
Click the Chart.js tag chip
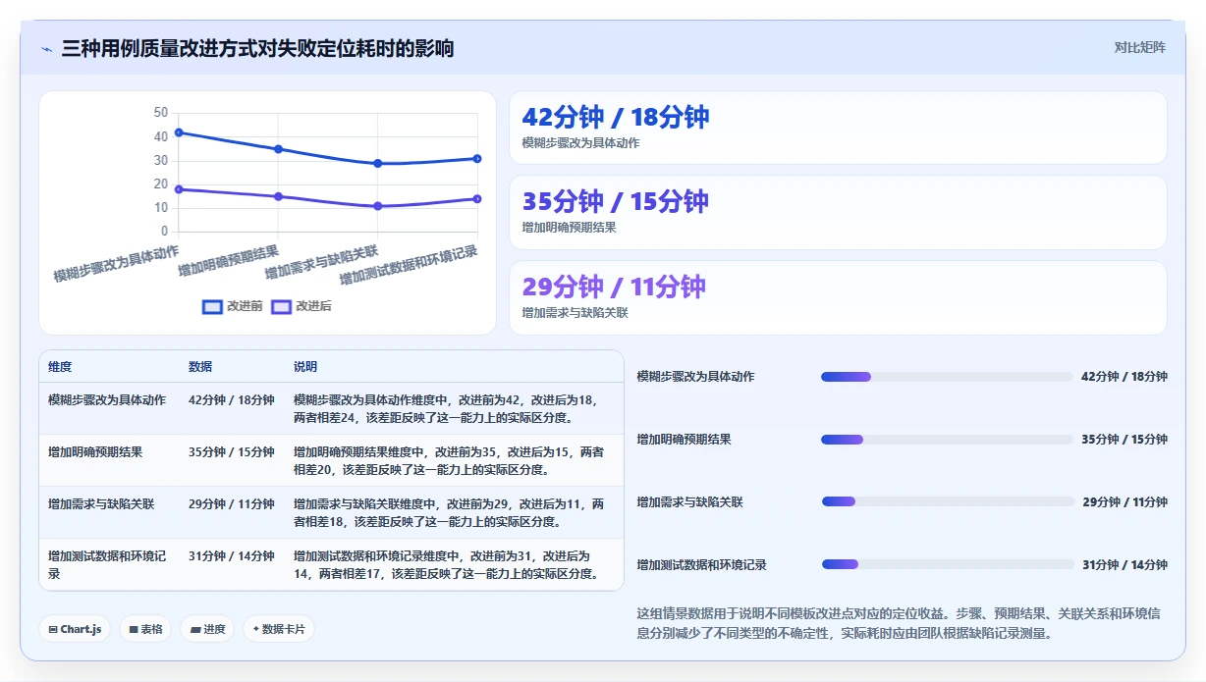click(75, 629)
